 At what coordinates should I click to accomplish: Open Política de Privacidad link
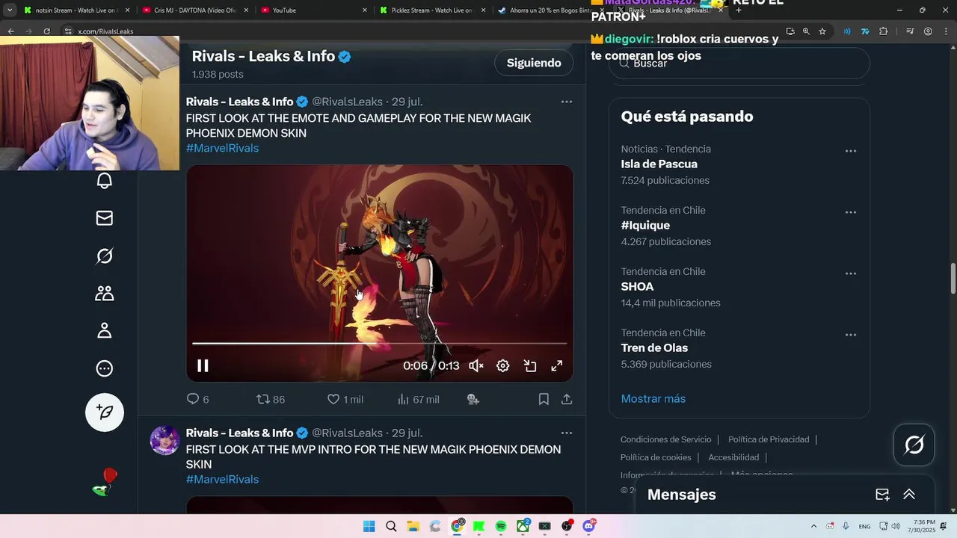[x=769, y=439]
